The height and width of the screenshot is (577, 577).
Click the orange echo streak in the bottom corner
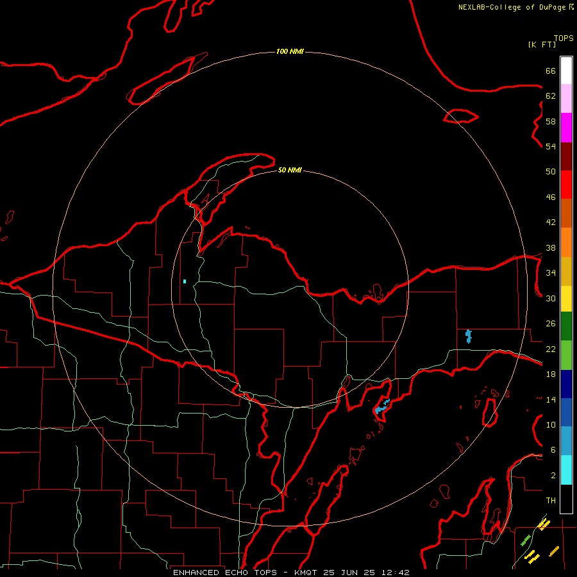[554, 551]
